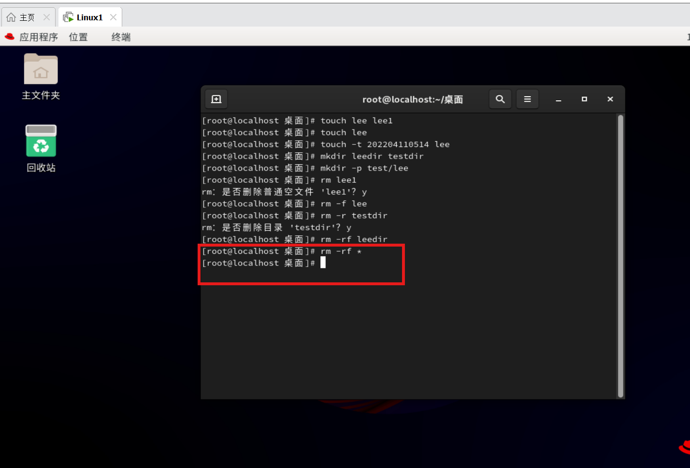Open the terminal hamburger menu

[527, 99]
